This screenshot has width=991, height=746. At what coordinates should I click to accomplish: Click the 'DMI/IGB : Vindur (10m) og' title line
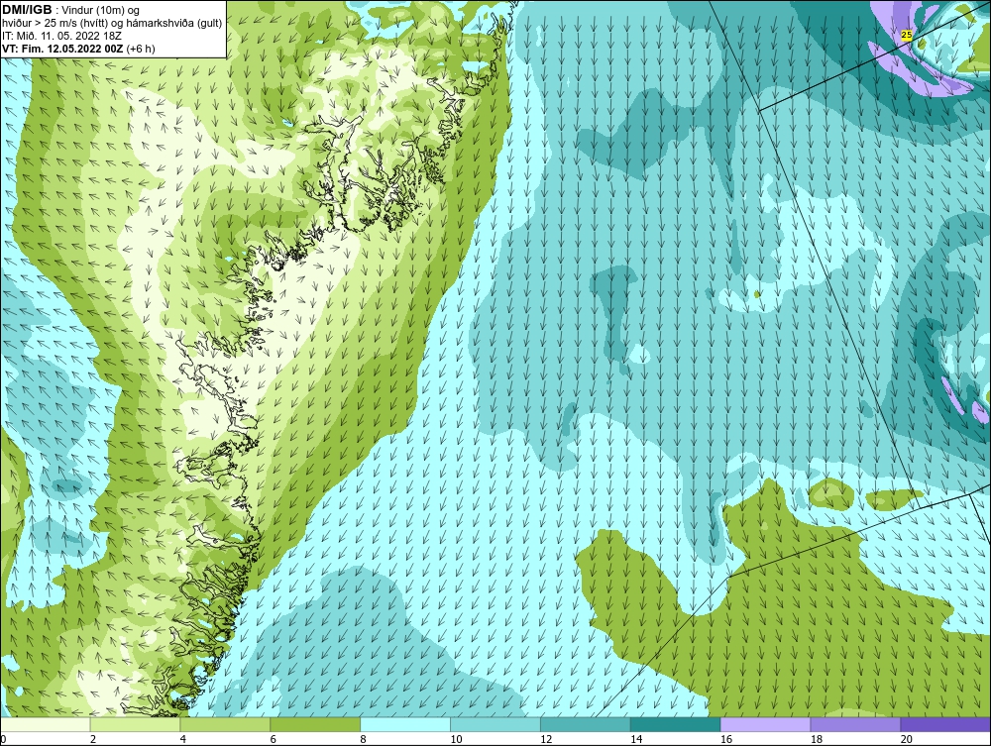pos(71,10)
